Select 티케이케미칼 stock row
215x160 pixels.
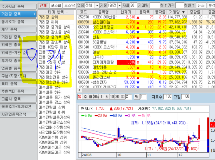click(x=146, y=62)
